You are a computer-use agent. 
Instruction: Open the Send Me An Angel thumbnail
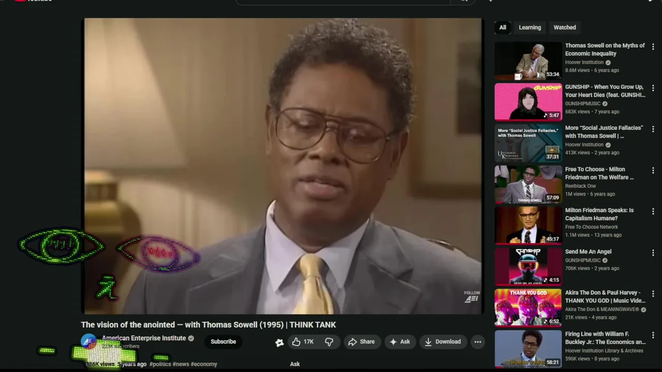[x=528, y=267]
